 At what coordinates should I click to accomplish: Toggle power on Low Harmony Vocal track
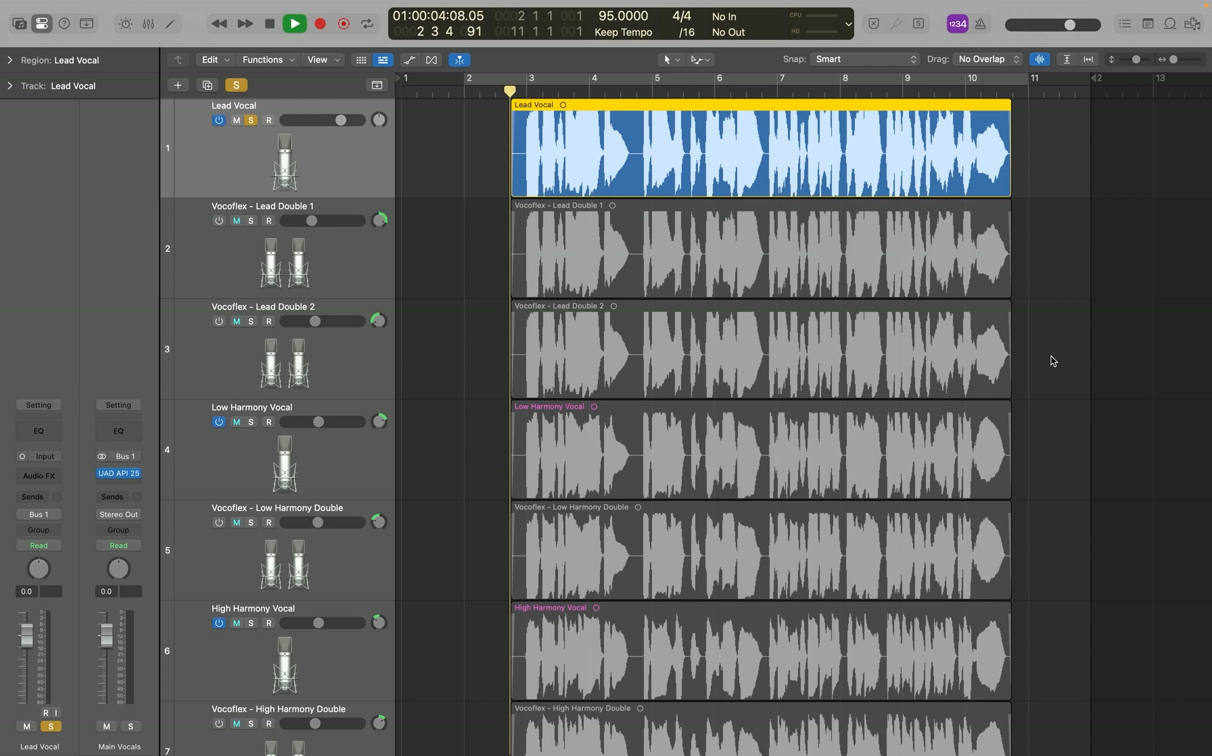(x=218, y=422)
